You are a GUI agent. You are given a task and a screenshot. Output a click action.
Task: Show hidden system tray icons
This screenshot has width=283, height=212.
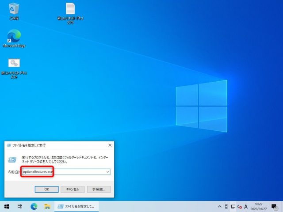tap(220, 206)
